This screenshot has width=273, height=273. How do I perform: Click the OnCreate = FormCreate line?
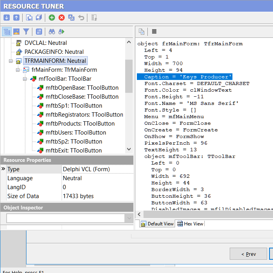[x=181, y=130]
